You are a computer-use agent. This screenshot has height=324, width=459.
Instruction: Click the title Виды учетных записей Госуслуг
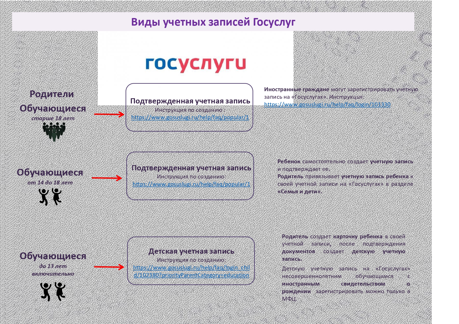pyautogui.click(x=213, y=22)
